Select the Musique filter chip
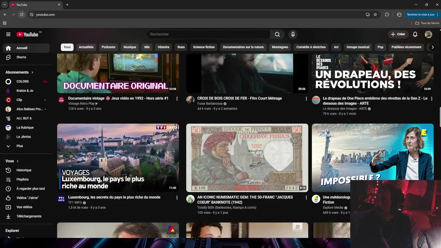 (130, 47)
